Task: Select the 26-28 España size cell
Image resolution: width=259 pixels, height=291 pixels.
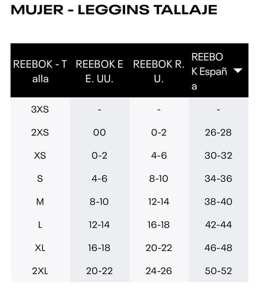Action: [219, 132]
